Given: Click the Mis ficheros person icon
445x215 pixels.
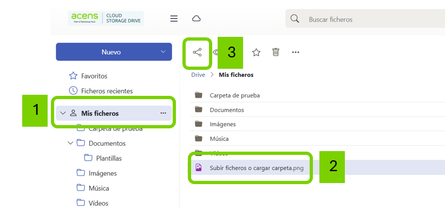Looking at the screenshot, I should click(x=73, y=113).
